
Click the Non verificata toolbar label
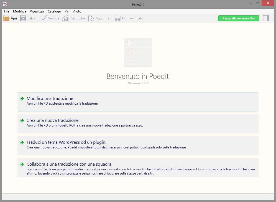[x=132, y=18]
